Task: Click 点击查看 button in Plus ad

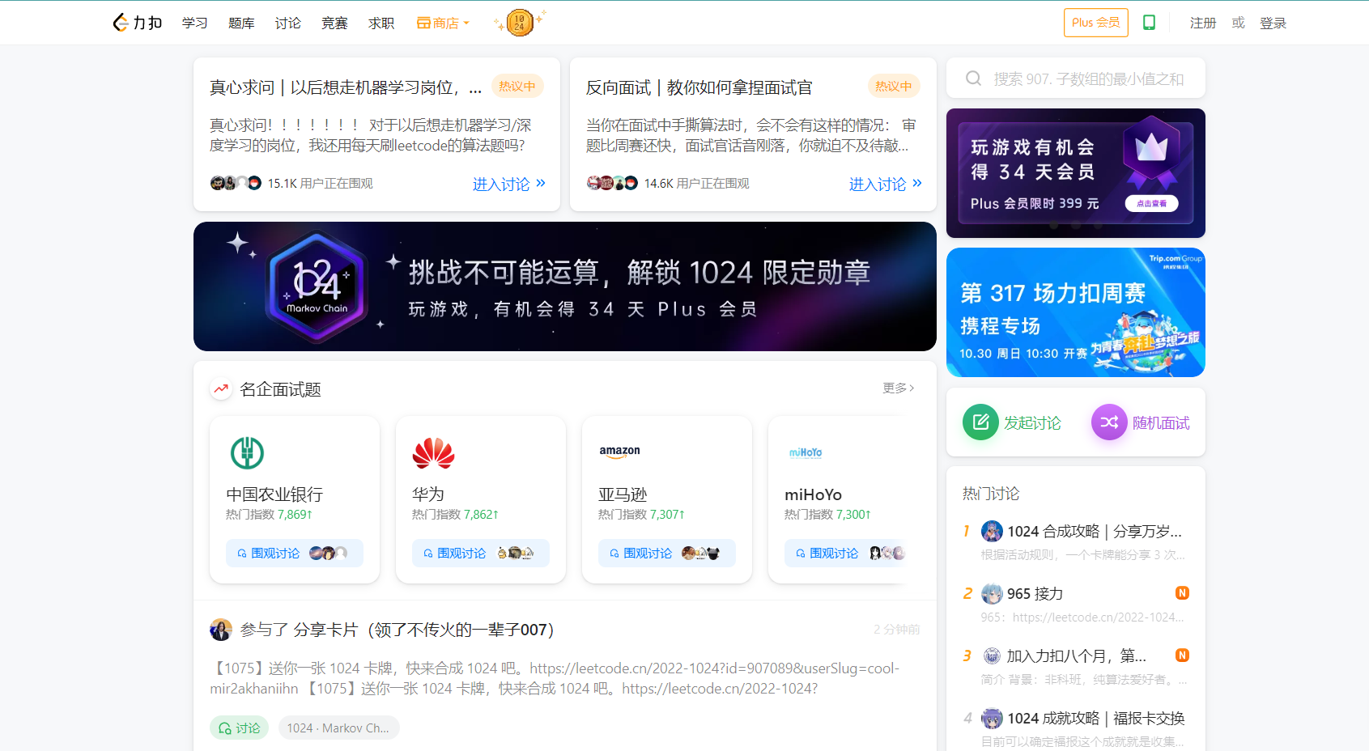Action: [1151, 203]
